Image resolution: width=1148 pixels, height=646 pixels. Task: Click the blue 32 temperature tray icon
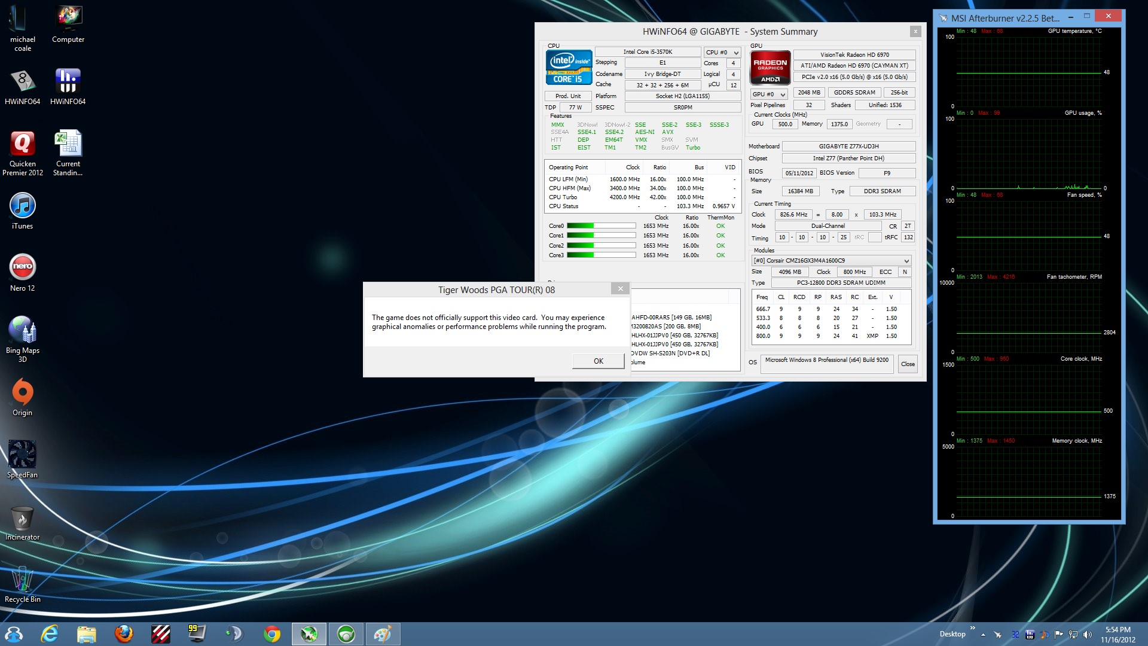click(1015, 635)
